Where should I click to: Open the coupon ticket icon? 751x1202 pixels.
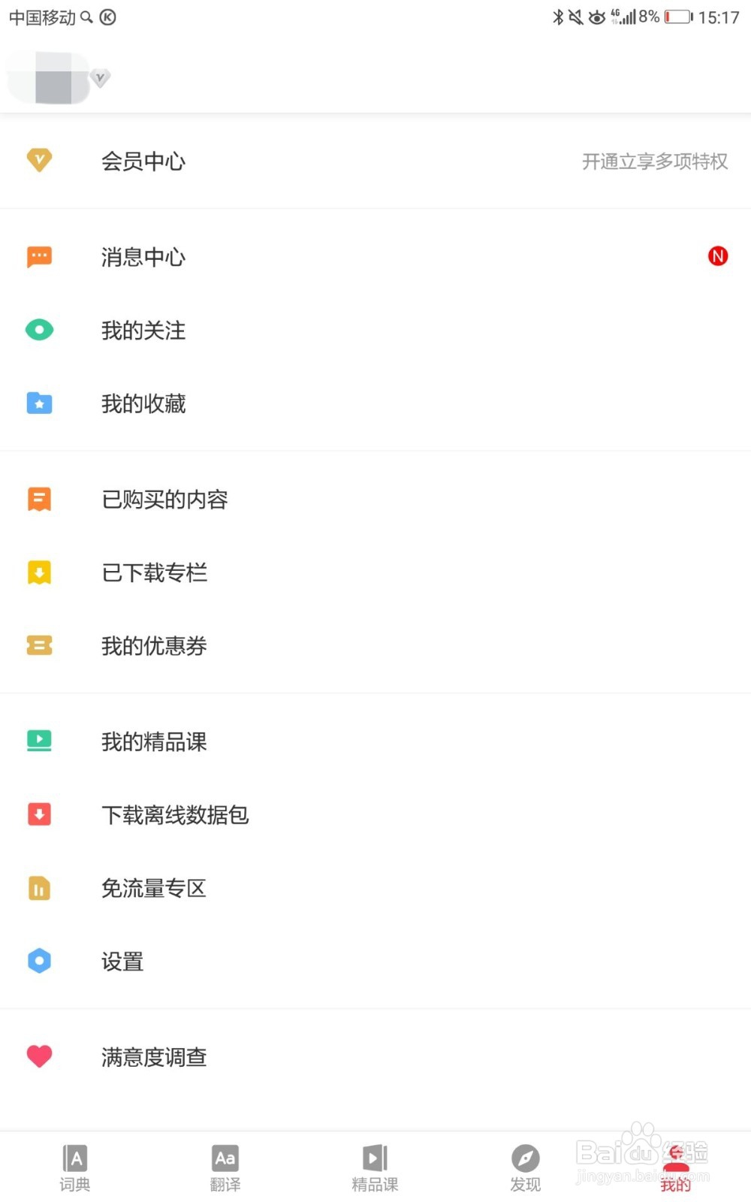[39, 645]
